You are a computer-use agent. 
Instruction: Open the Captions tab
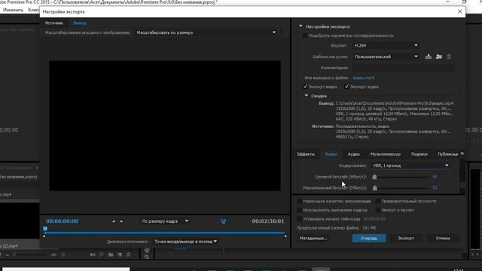click(x=419, y=154)
